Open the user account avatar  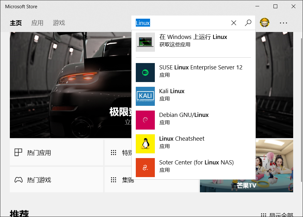tap(265, 23)
